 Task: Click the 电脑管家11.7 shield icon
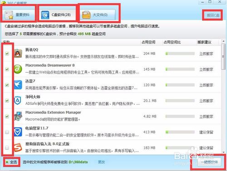pos(18,132)
